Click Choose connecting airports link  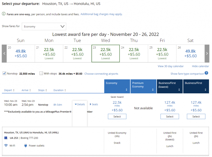pyautogui.click(x=101, y=74)
